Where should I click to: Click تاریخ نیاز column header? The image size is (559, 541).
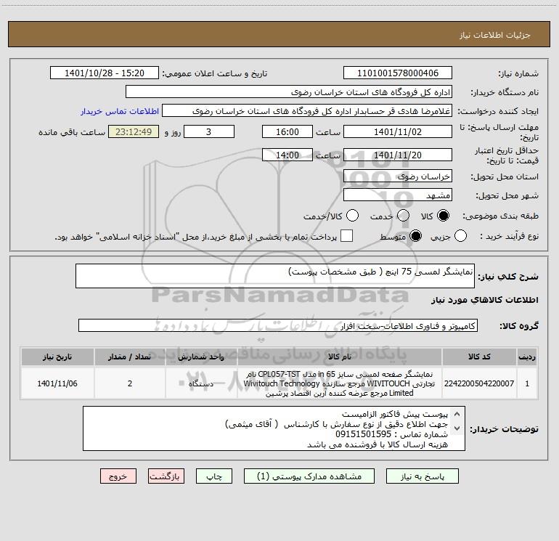coord(57,357)
